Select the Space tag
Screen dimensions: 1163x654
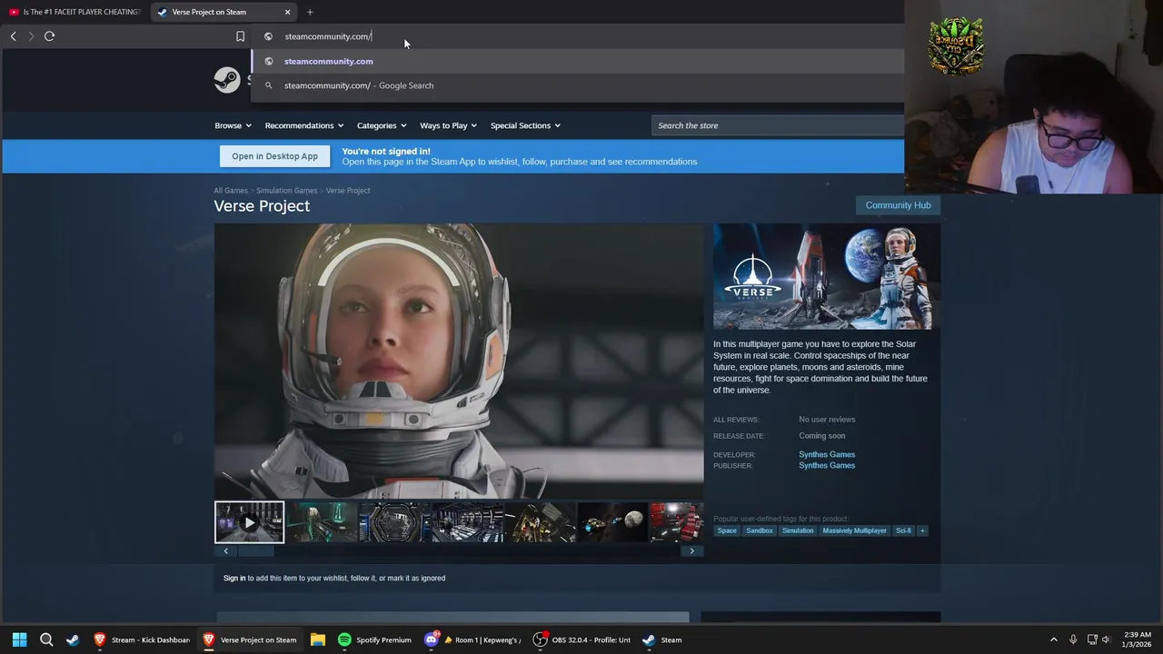(x=727, y=530)
